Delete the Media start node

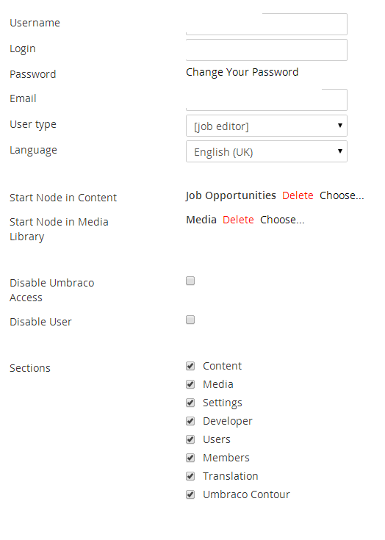(x=238, y=220)
